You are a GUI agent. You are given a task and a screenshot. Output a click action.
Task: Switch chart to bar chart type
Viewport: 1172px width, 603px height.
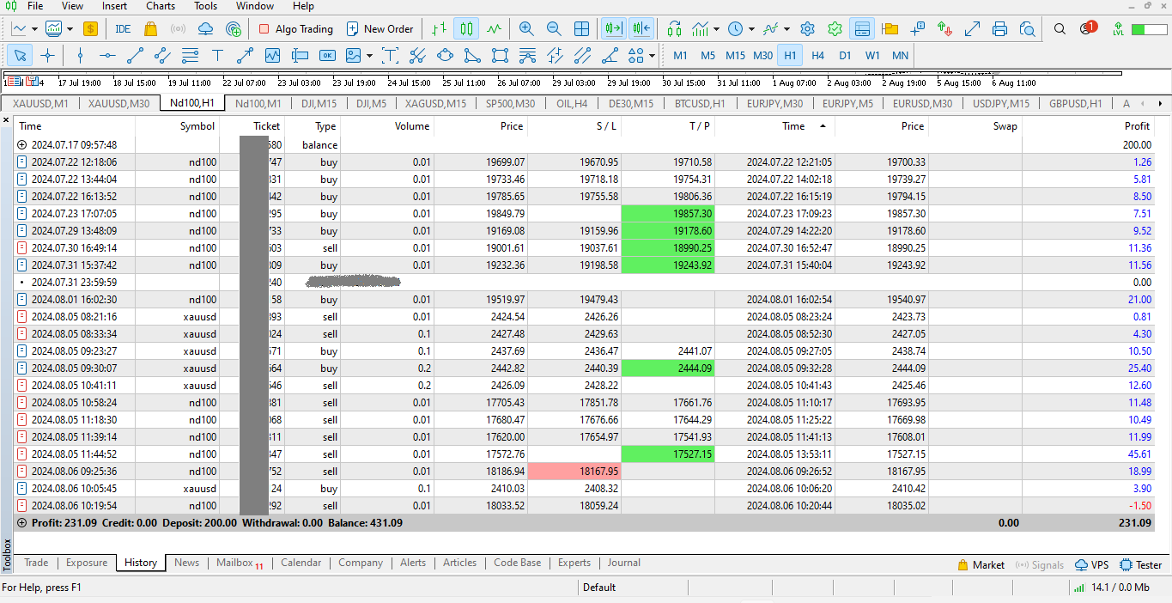pyautogui.click(x=439, y=28)
